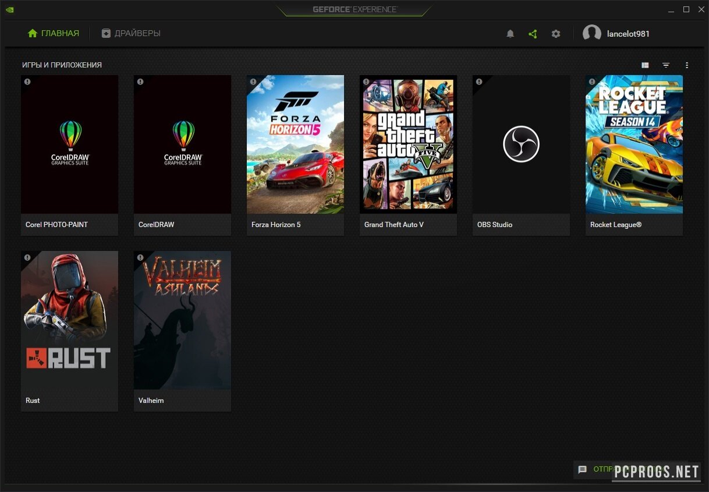
Task: Click the NVIDIA logo in title bar
Action: 9,9
